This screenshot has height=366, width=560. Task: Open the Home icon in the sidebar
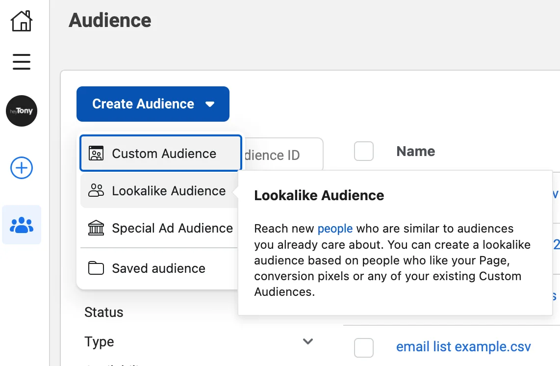[x=22, y=21]
